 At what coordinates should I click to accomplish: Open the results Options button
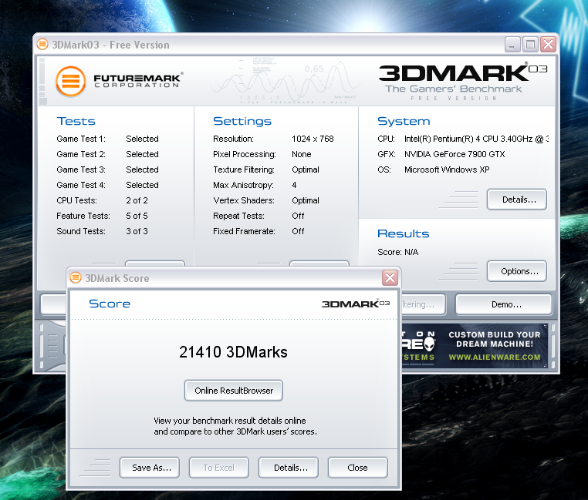pyautogui.click(x=517, y=271)
